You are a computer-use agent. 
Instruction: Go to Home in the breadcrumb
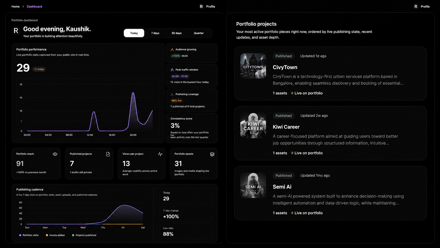click(x=16, y=7)
